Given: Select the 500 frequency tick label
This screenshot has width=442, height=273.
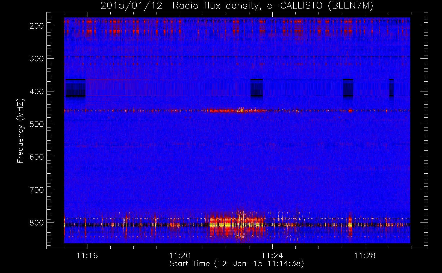Looking at the screenshot, I should [36, 124].
